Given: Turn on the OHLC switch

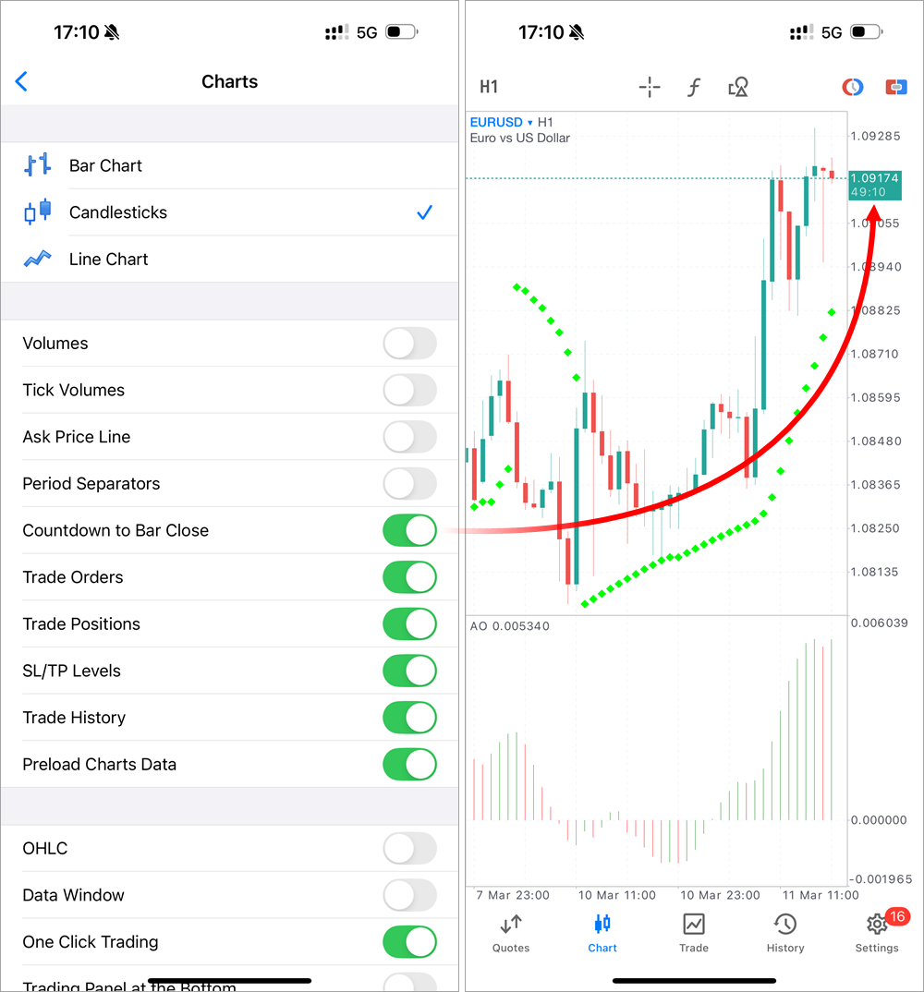Looking at the screenshot, I should [409, 849].
